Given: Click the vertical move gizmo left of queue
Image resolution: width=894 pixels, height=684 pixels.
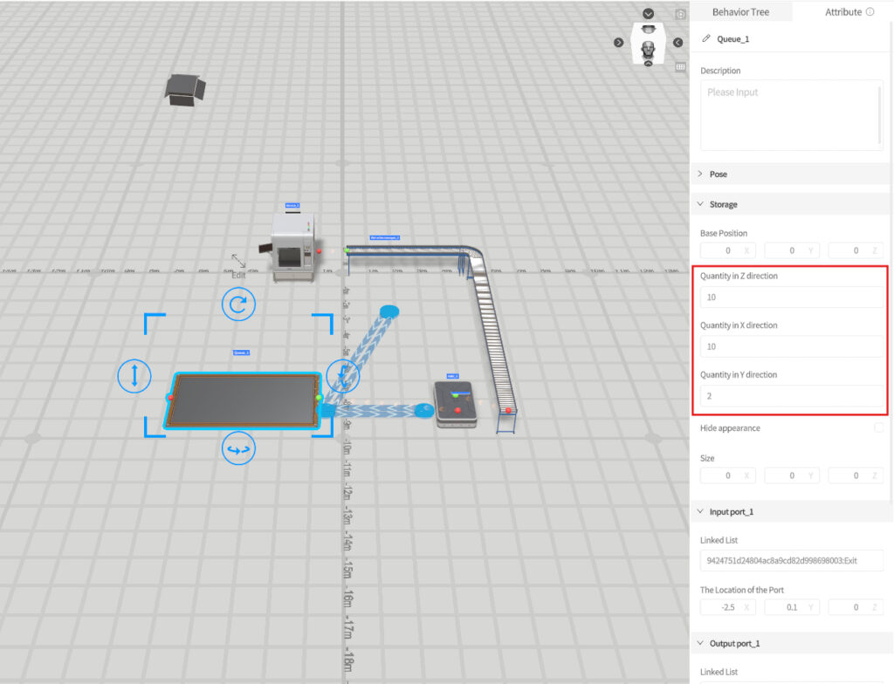Looking at the screenshot, I should [x=134, y=376].
